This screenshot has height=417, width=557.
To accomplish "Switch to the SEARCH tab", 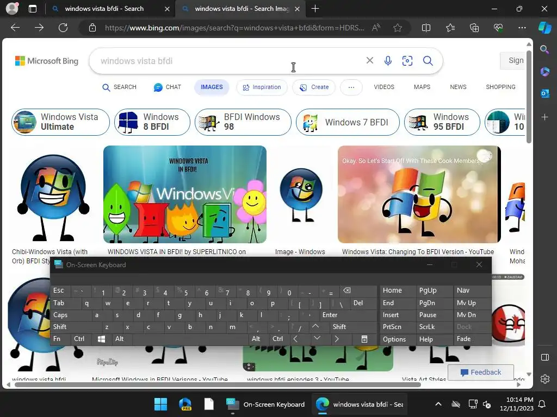I will 119,87.
